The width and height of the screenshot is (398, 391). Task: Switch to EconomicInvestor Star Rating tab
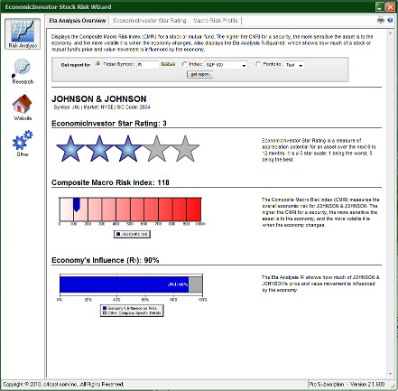149,21
